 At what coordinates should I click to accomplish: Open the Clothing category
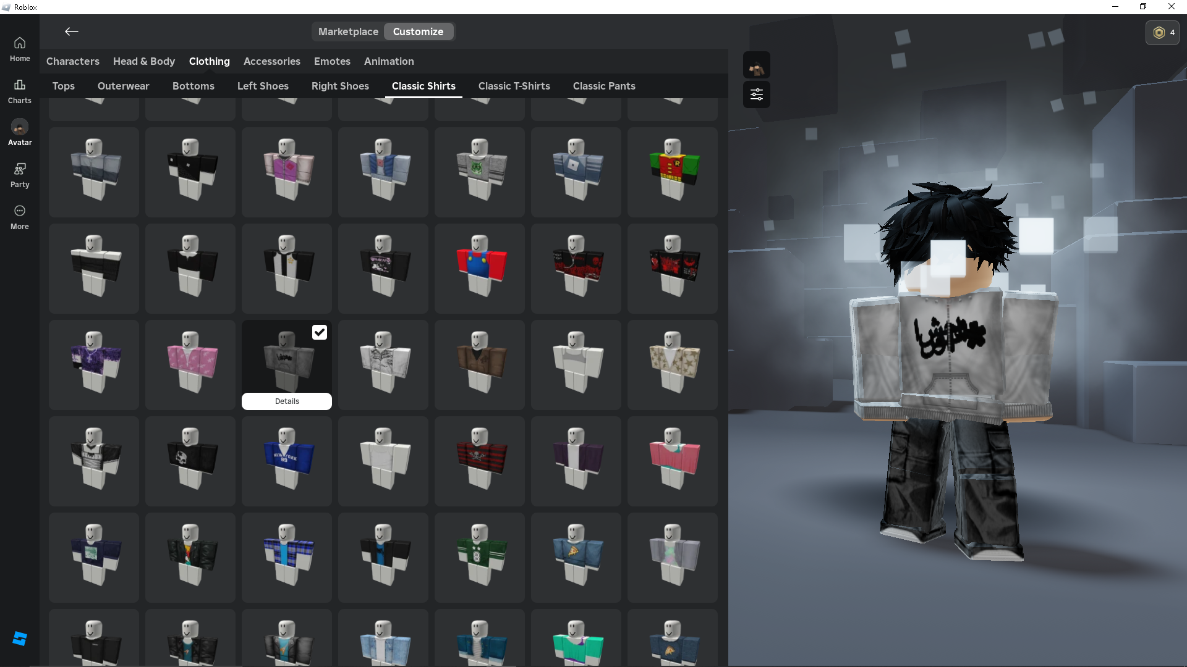210,61
